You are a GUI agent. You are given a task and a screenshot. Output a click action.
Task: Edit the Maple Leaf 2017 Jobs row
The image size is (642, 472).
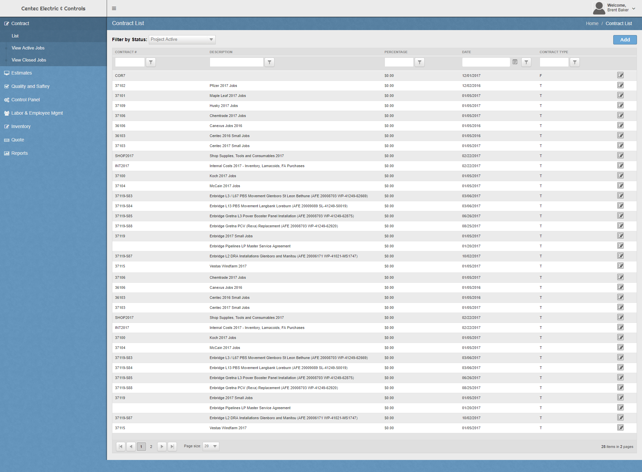tap(621, 95)
